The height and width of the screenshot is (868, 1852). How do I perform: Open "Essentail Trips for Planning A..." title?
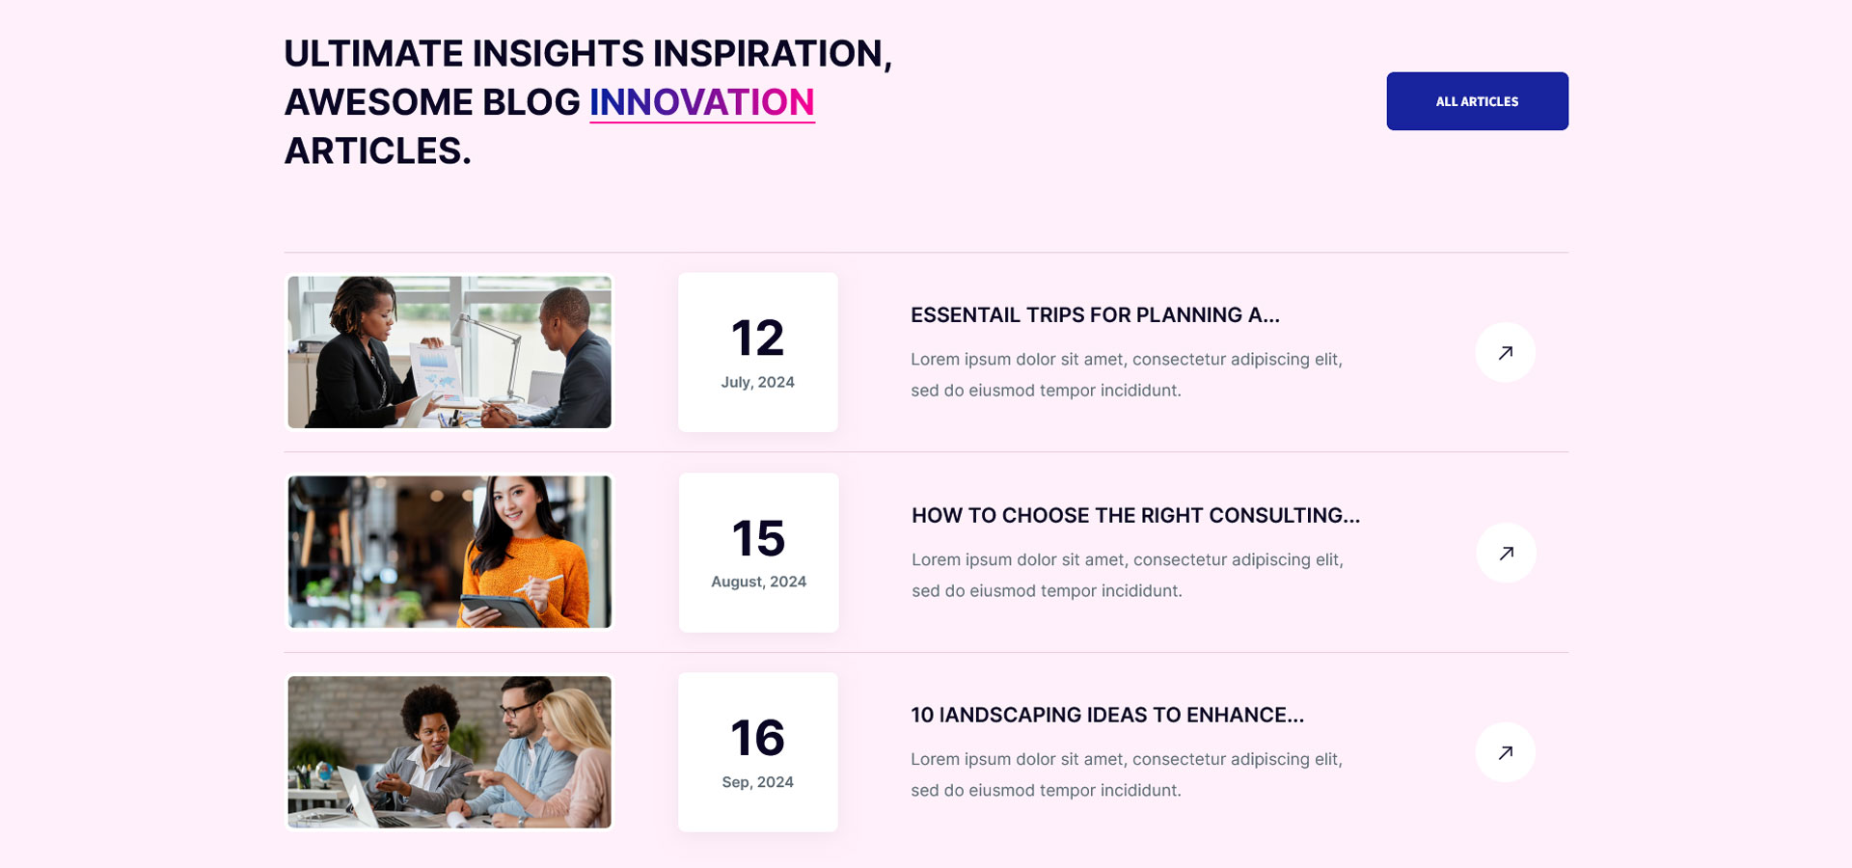click(1095, 315)
